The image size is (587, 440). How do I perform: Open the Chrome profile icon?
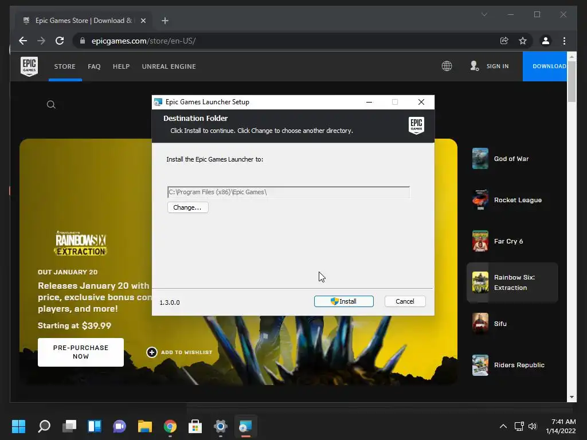(546, 41)
